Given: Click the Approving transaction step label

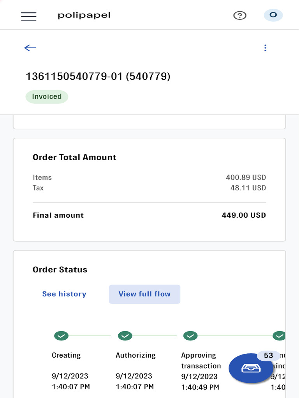Looking at the screenshot, I should (201, 360).
